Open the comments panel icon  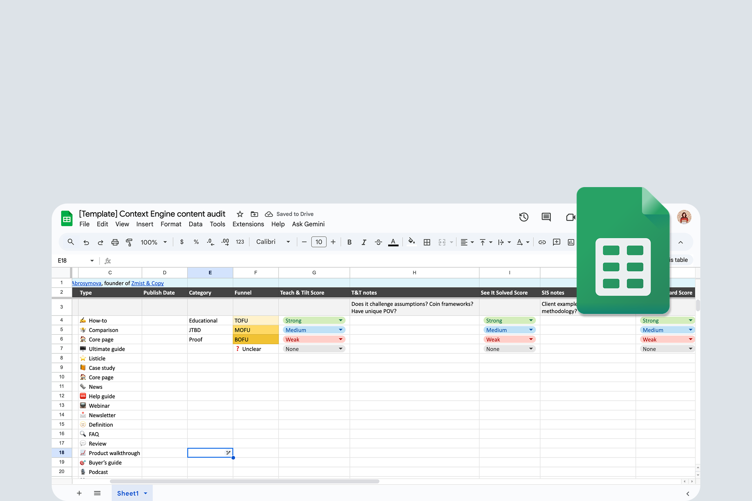click(x=546, y=217)
